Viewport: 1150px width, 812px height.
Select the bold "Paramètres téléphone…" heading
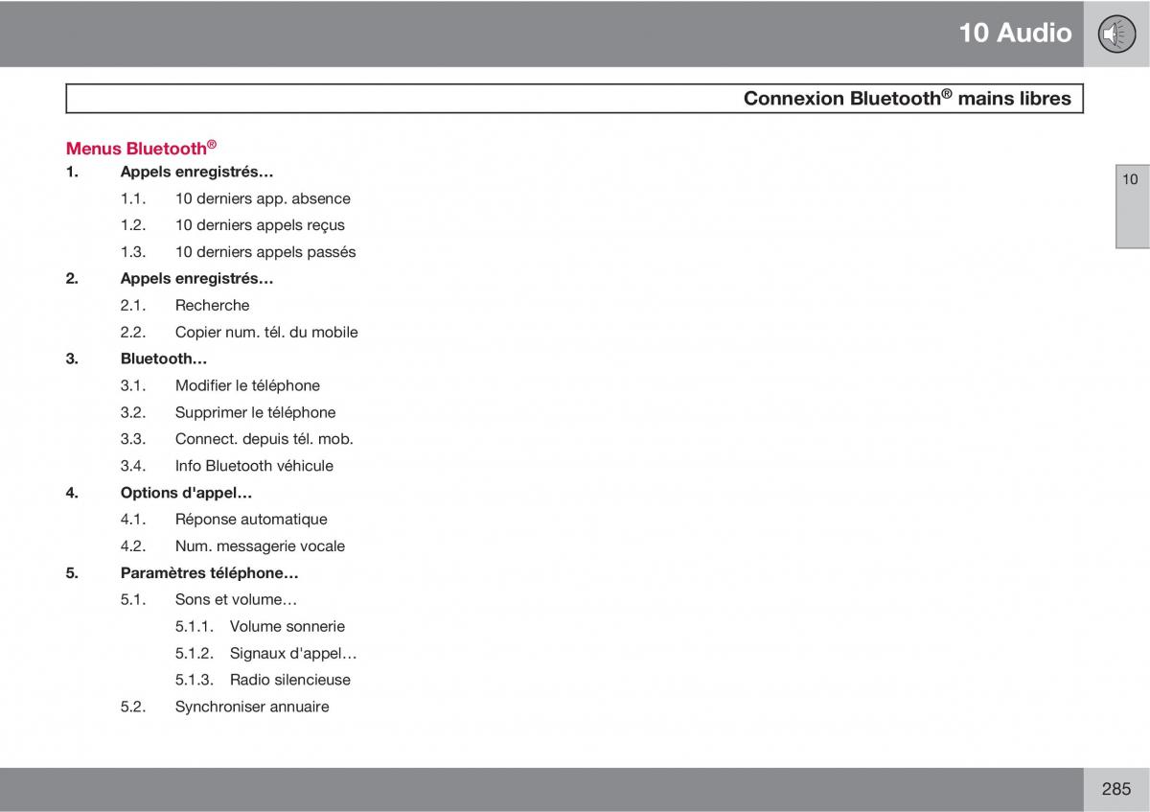point(210,573)
